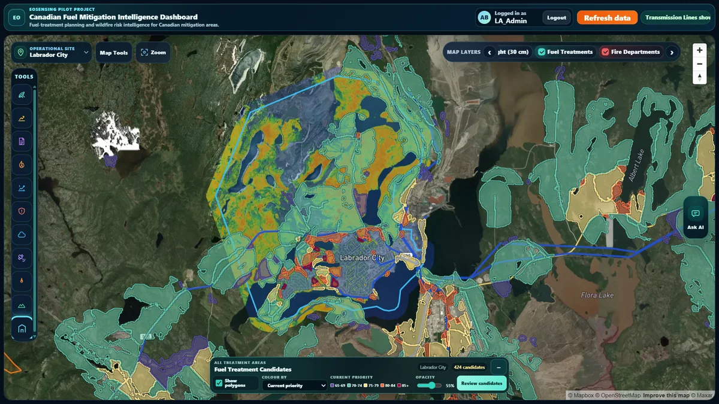This screenshot has height=404, width=719.
Task: Click the Albert Lake map label
Action: point(637,165)
